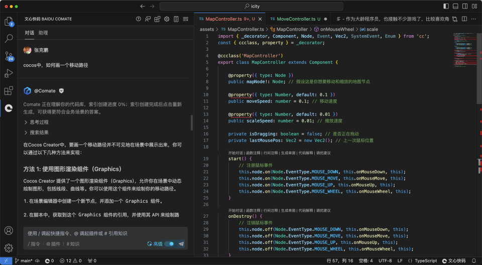Open the Explorer view in activity bar

coord(9,22)
